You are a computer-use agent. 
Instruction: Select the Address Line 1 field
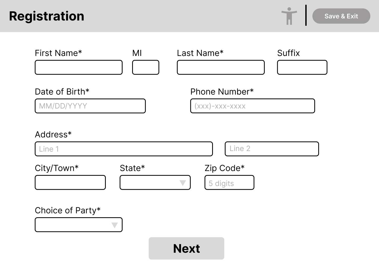click(x=124, y=149)
